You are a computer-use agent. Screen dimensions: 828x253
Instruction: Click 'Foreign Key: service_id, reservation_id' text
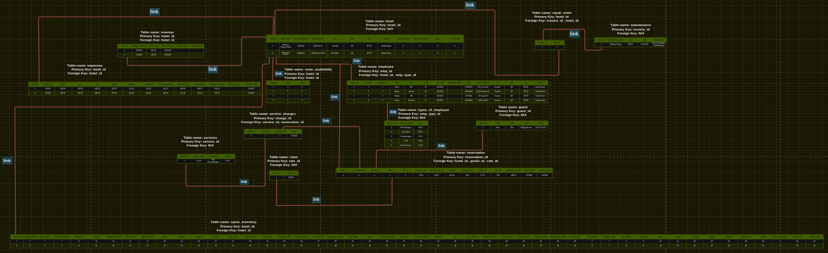(272, 122)
